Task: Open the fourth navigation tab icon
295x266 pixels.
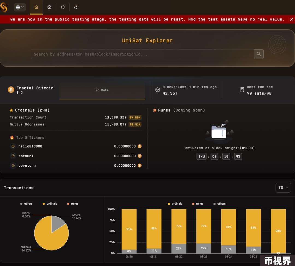Action: point(76,7)
